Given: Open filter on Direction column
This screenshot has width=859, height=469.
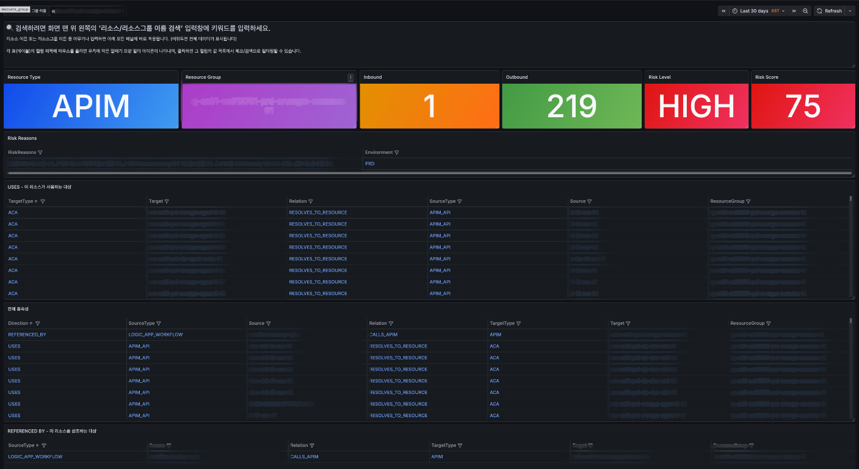Looking at the screenshot, I should click(38, 323).
